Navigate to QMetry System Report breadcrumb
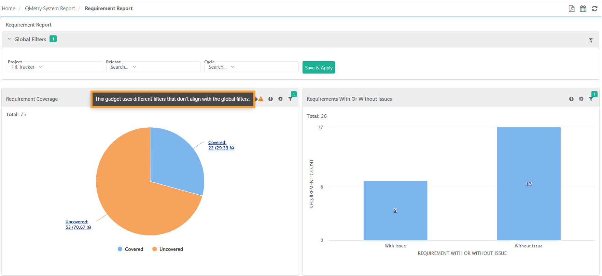The height and width of the screenshot is (276, 602). pos(50,9)
